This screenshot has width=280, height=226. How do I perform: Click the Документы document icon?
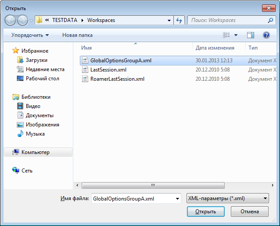(x=20, y=115)
